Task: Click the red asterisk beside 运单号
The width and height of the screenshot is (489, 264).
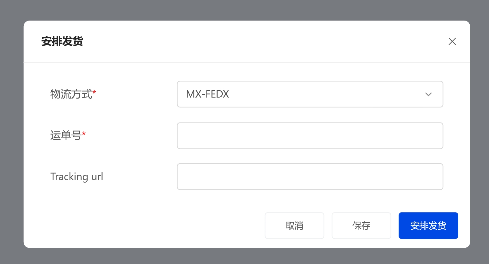Action: pyautogui.click(x=84, y=134)
